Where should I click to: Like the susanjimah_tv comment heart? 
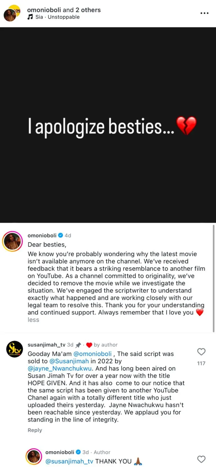(201, 352)
